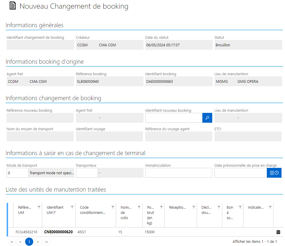Sort by Nom... de colis column header
The image size is (285, 246).
[x=126, y=212]
